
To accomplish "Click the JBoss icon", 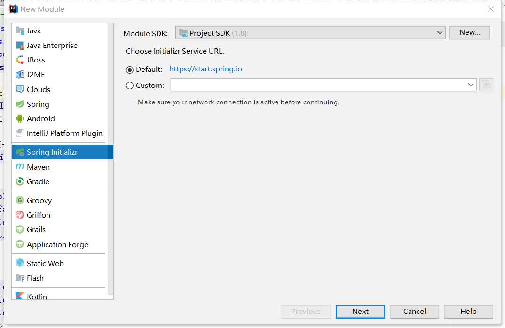I will (x=20, y=60).
